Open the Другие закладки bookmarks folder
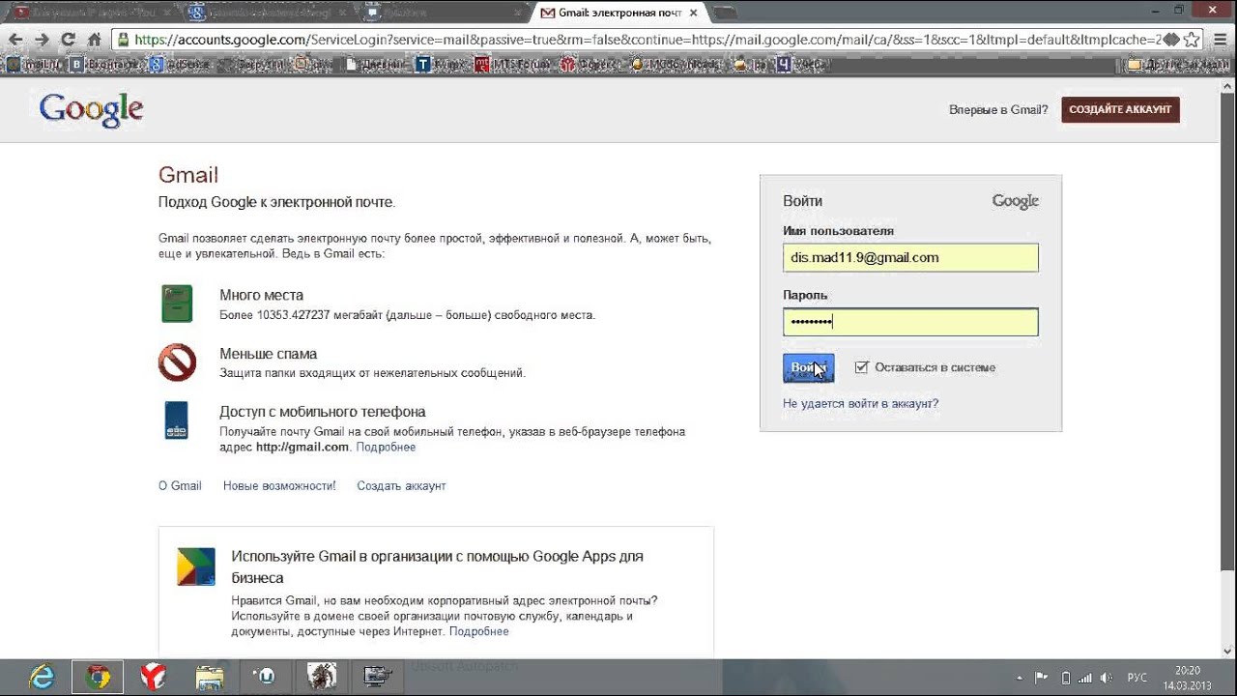 point(1178,65)
